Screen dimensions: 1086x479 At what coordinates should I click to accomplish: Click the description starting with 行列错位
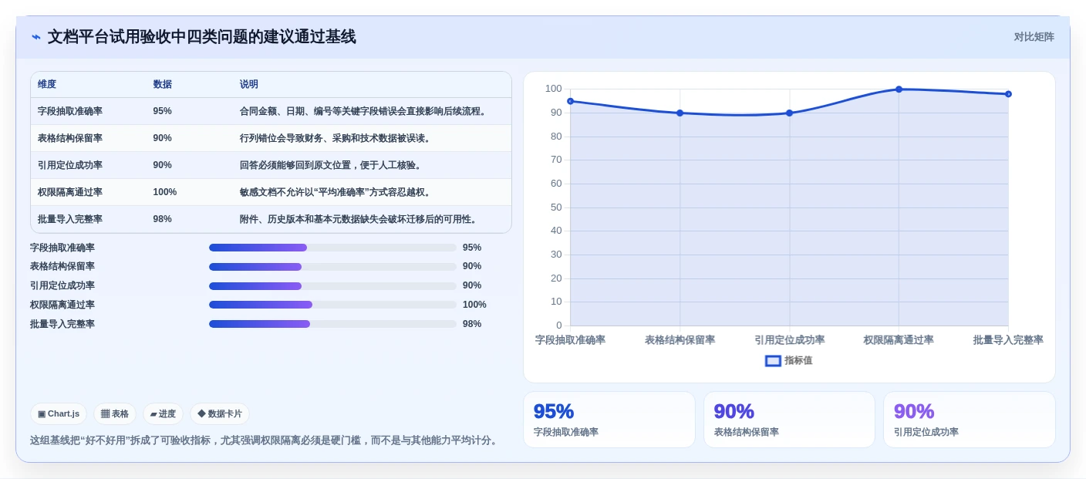click(336, 139)
